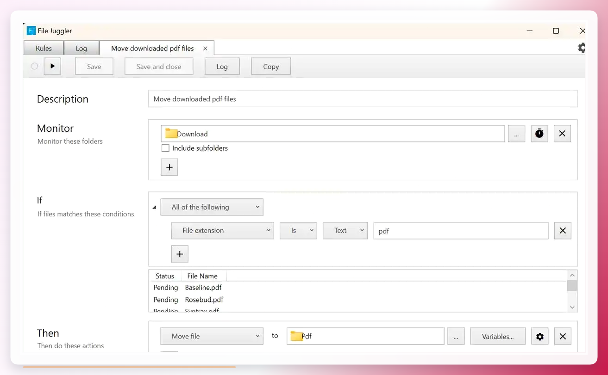Open the Is comparison dropdown
This screenshot has height=375, width=608.
pyautogui.click(x=298, y=231)
